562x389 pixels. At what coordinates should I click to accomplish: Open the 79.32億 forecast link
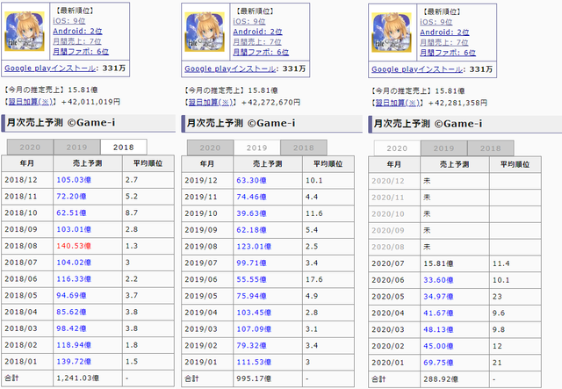coord(251,346)
